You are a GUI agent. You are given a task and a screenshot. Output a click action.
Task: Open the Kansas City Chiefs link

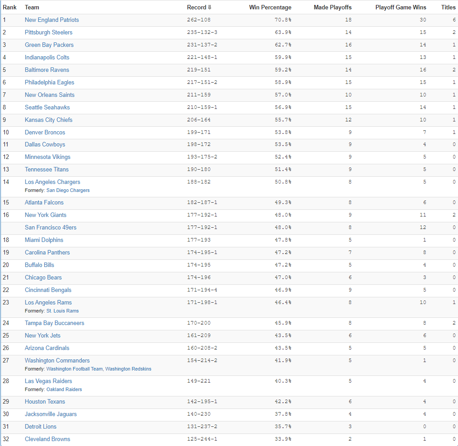49,120
